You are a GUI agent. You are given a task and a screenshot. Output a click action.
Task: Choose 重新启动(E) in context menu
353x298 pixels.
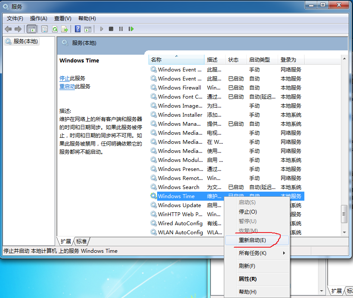(x=257, y=240)
